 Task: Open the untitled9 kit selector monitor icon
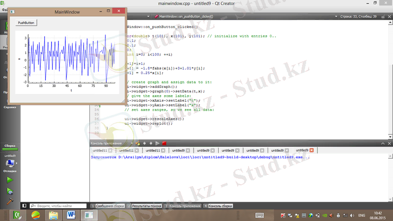click(9, 163)
